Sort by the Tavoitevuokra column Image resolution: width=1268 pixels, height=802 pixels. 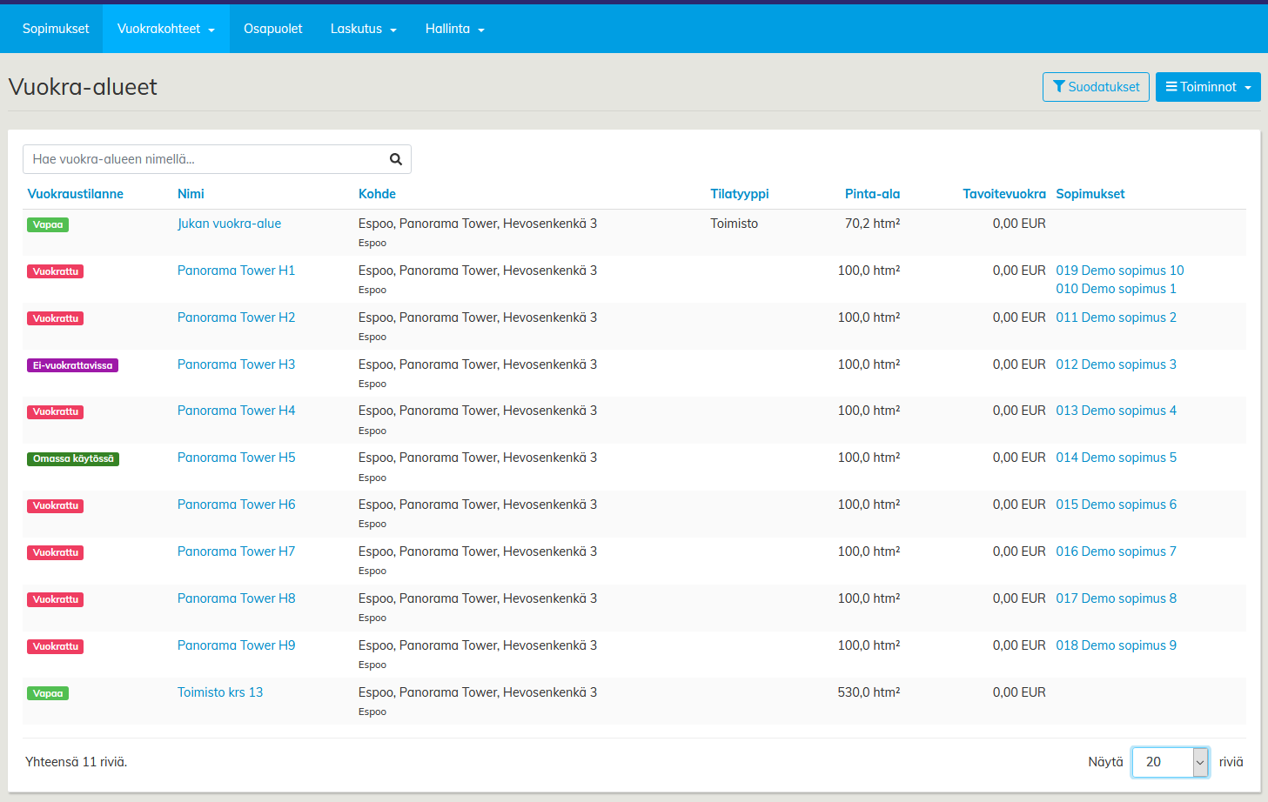pos(1003,194)
